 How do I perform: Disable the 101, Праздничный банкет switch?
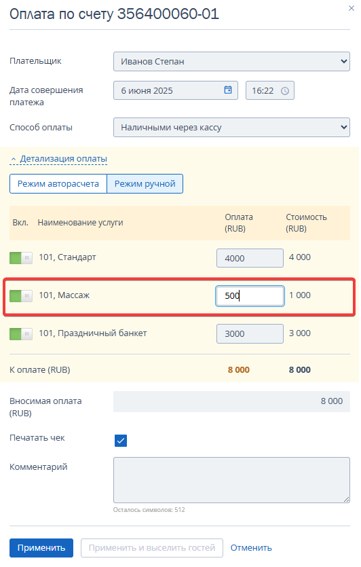tap(21, 334)
